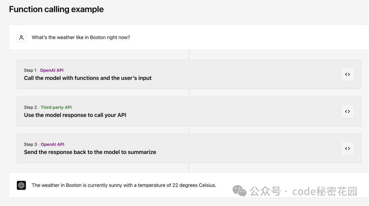
Task: Select the code view icon beside Step 3
Action: click(x=347, y=148)
